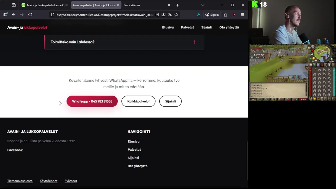Open the list all tabs chevron
Viewport: 336px width, 189px height.
point(203,5)
